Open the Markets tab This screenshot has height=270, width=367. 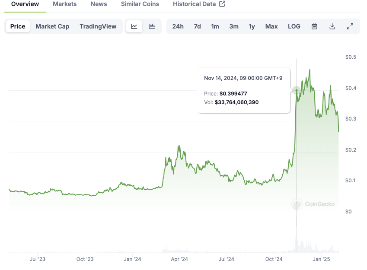click(65, 4)
